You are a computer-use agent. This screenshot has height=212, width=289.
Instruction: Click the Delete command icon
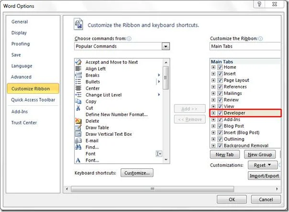pyautogui.click(x=78, y=121)
